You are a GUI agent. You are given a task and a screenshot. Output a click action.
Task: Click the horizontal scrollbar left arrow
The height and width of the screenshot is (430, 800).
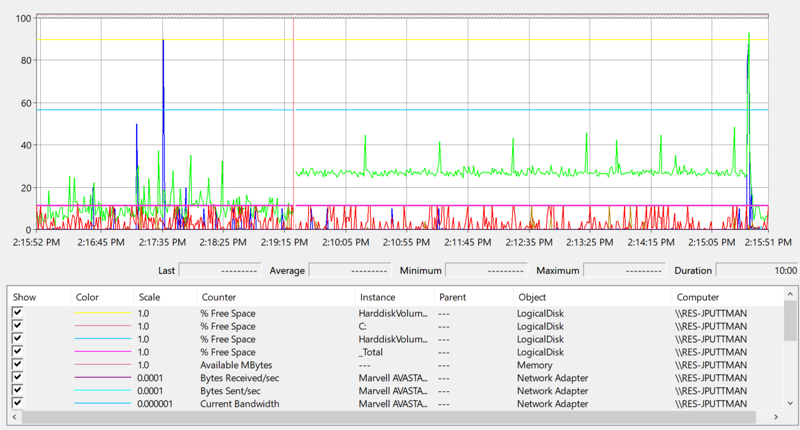coord(14,417)
